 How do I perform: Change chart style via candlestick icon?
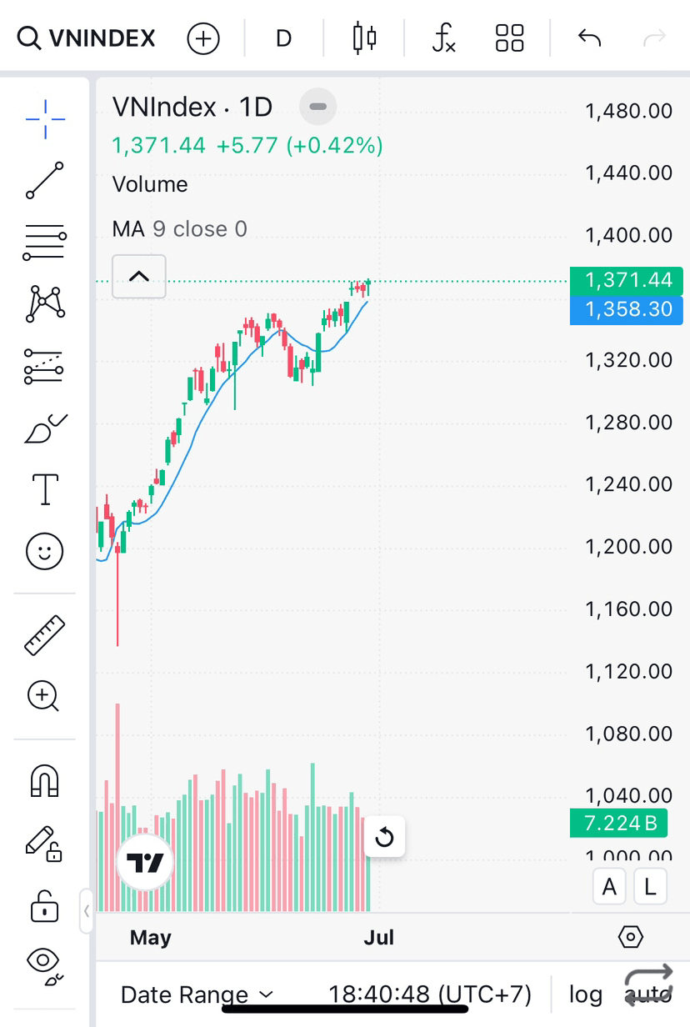click(364, 38)
